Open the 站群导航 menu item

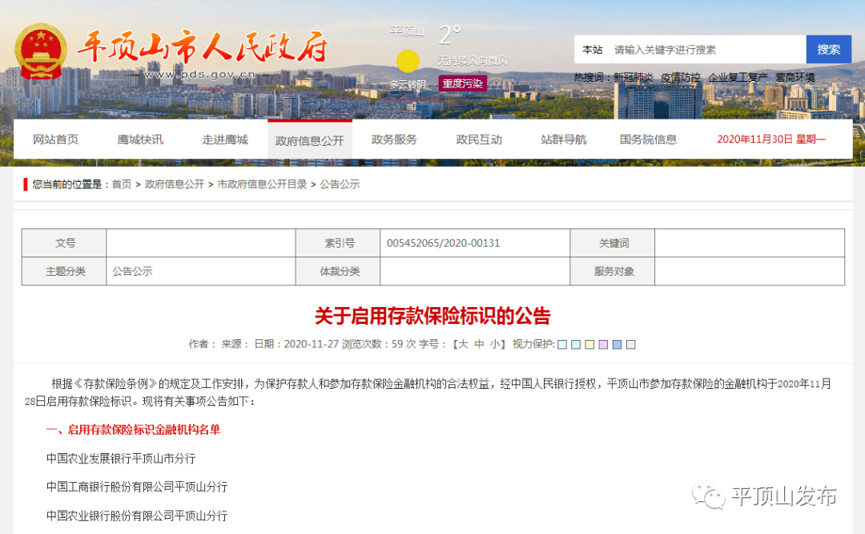point(563,138)
